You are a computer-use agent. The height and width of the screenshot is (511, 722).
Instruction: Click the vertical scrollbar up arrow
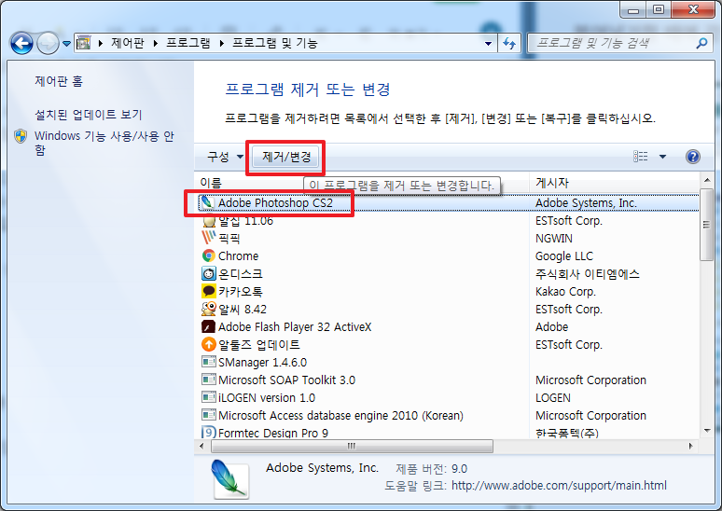click(707, 180)
